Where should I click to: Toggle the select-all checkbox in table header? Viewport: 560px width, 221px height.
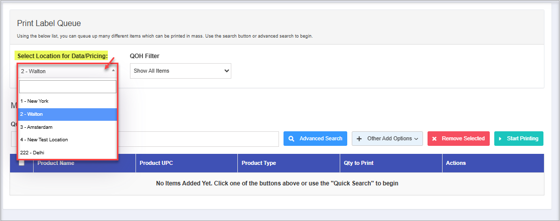(x=22, y=163)
